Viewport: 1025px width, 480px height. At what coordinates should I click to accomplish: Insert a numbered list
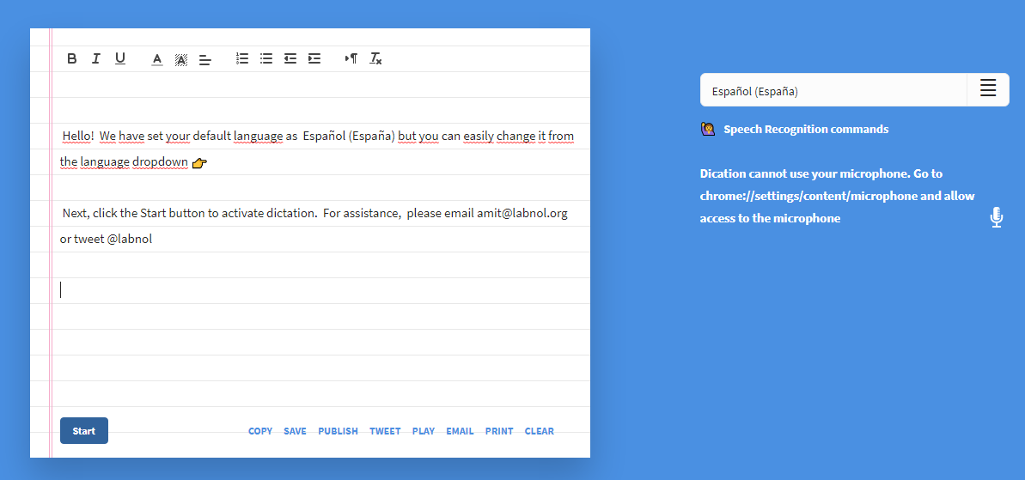[242, 58]
